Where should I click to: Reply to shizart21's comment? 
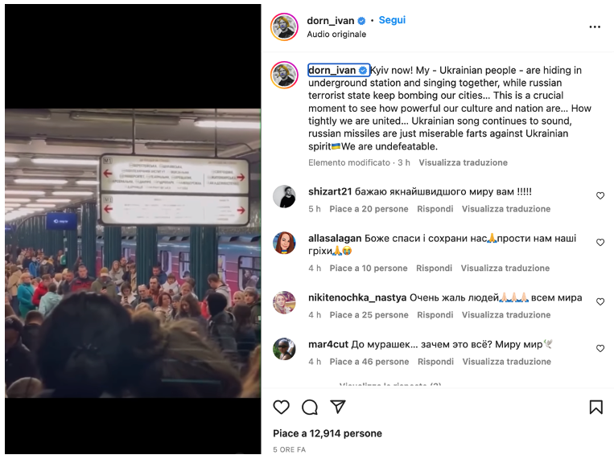[435, 209]
